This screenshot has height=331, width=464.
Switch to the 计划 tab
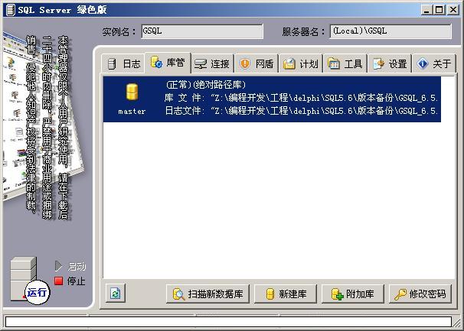[x=301, y=63]
